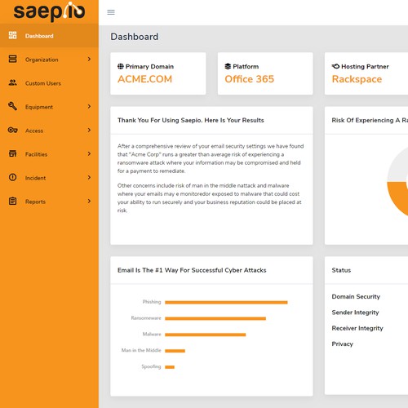The width and height of the screenshot is (408, 408).
Task: Click the 'Hosting Partner' card label
Action: pos(365,66)
